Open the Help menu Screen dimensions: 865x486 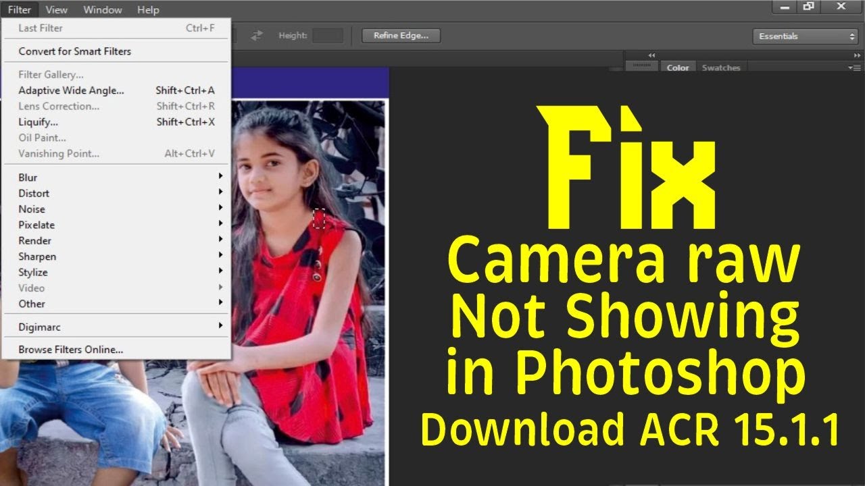click(148, 9)
